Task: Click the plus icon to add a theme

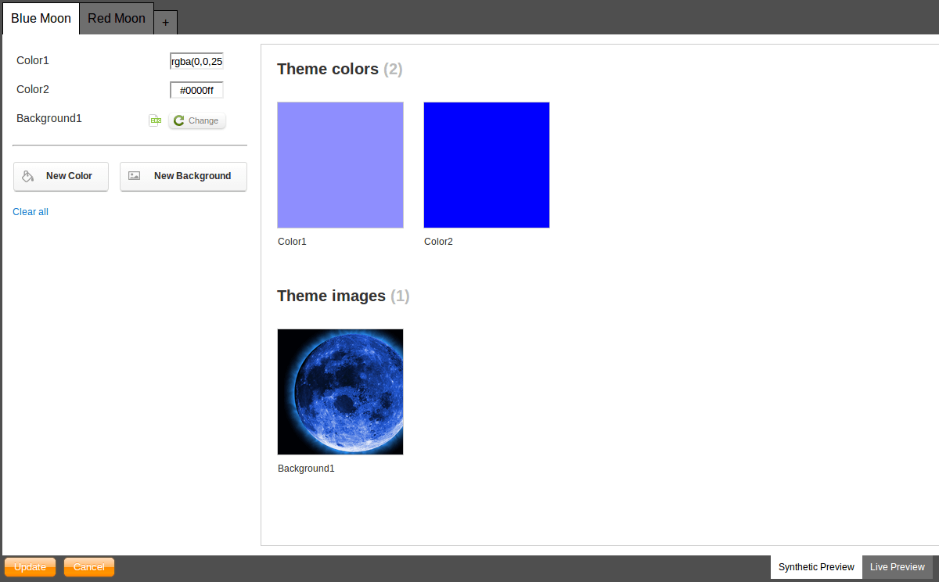Action: [165, 23]
